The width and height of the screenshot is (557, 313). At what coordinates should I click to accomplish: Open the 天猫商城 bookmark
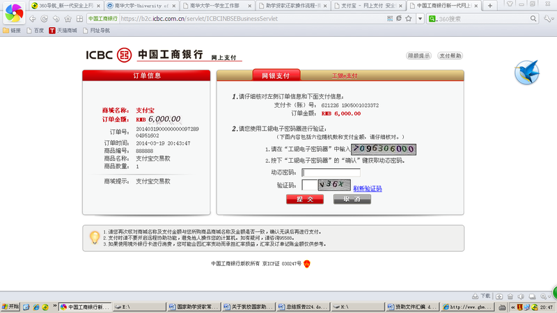pos(63,31)
